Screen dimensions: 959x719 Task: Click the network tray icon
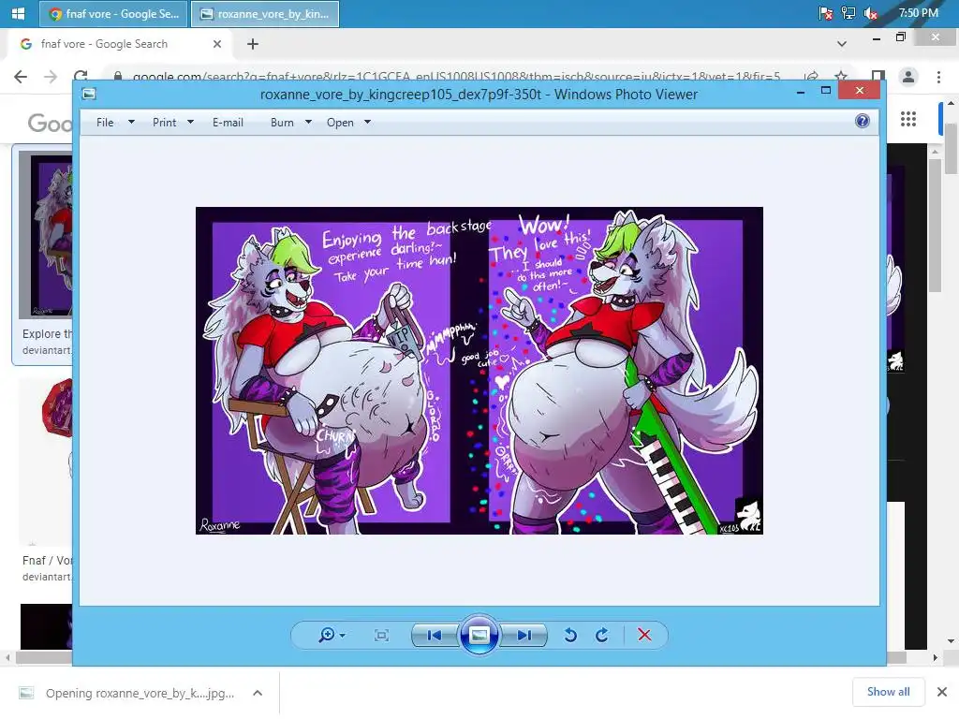848,13
